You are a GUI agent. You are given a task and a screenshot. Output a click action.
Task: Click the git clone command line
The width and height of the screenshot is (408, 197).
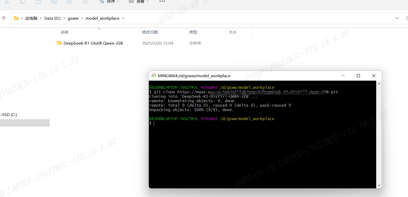pyautogui.click(x=244, y=92)
